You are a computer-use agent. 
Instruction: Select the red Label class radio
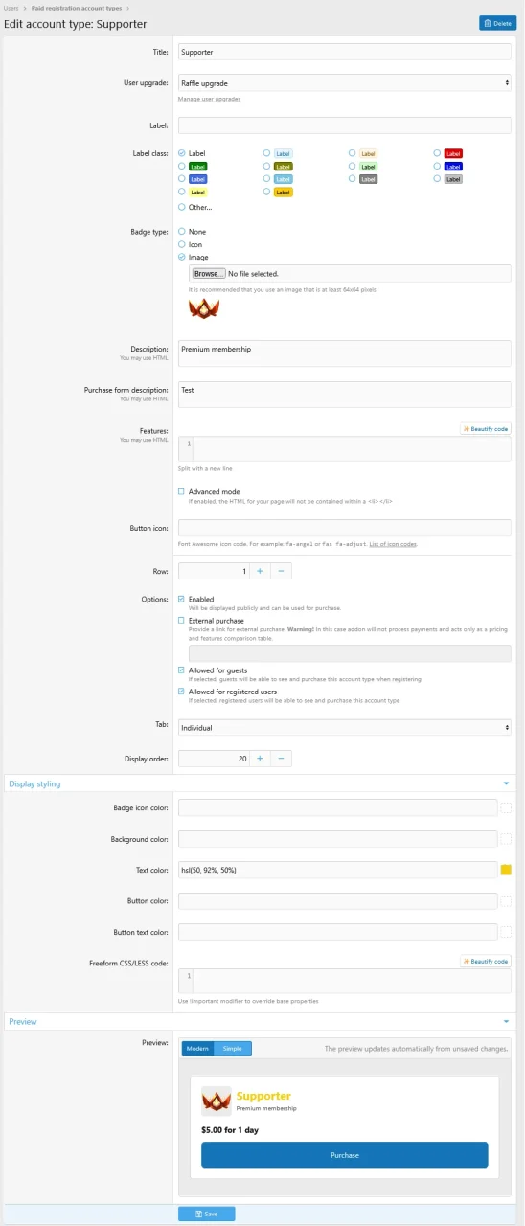[x=437, y=153]
